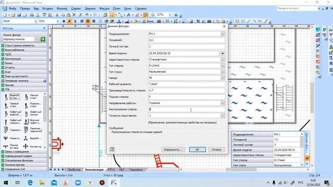Screen dimensions: 333x187
Task: Pick the Газовый ствол stencil shape
Action: coord(12,105)
